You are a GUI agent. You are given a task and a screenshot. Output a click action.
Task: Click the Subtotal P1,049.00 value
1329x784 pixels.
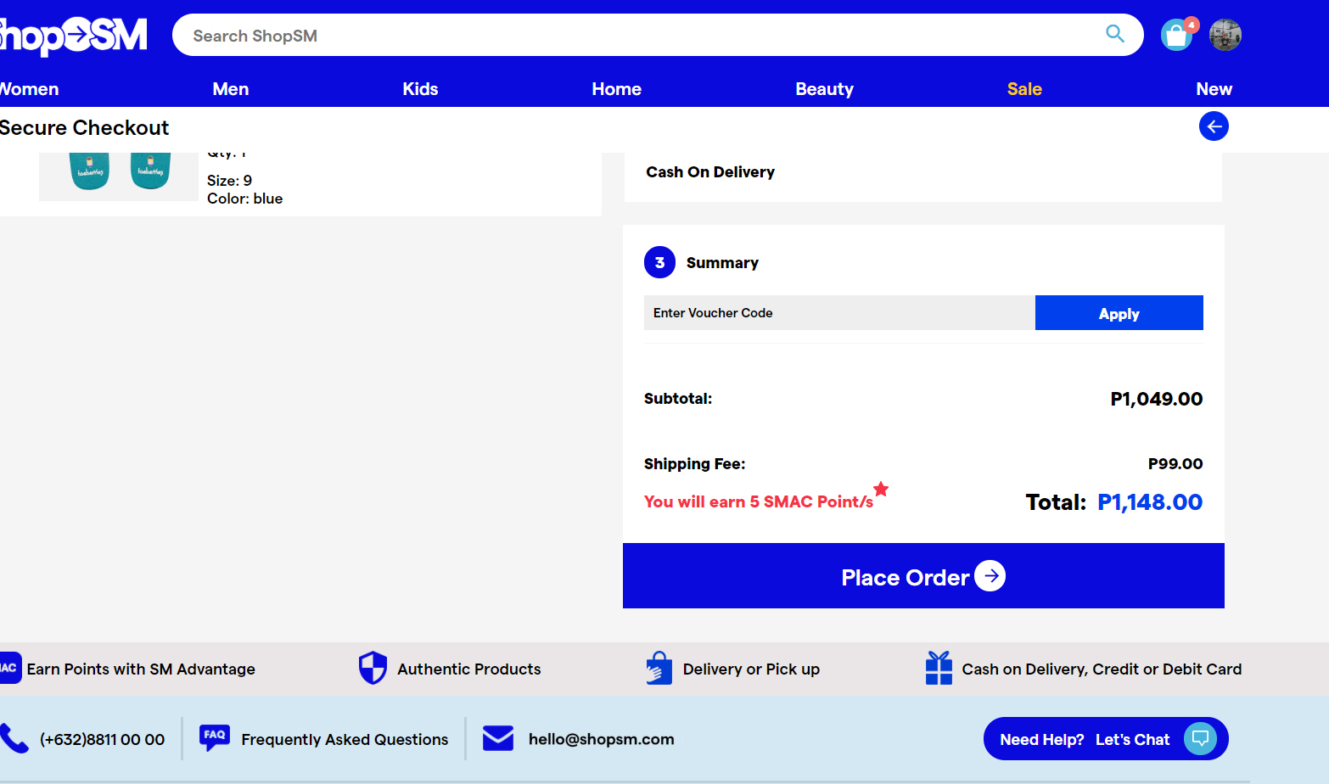click(x=1156, y=399)
